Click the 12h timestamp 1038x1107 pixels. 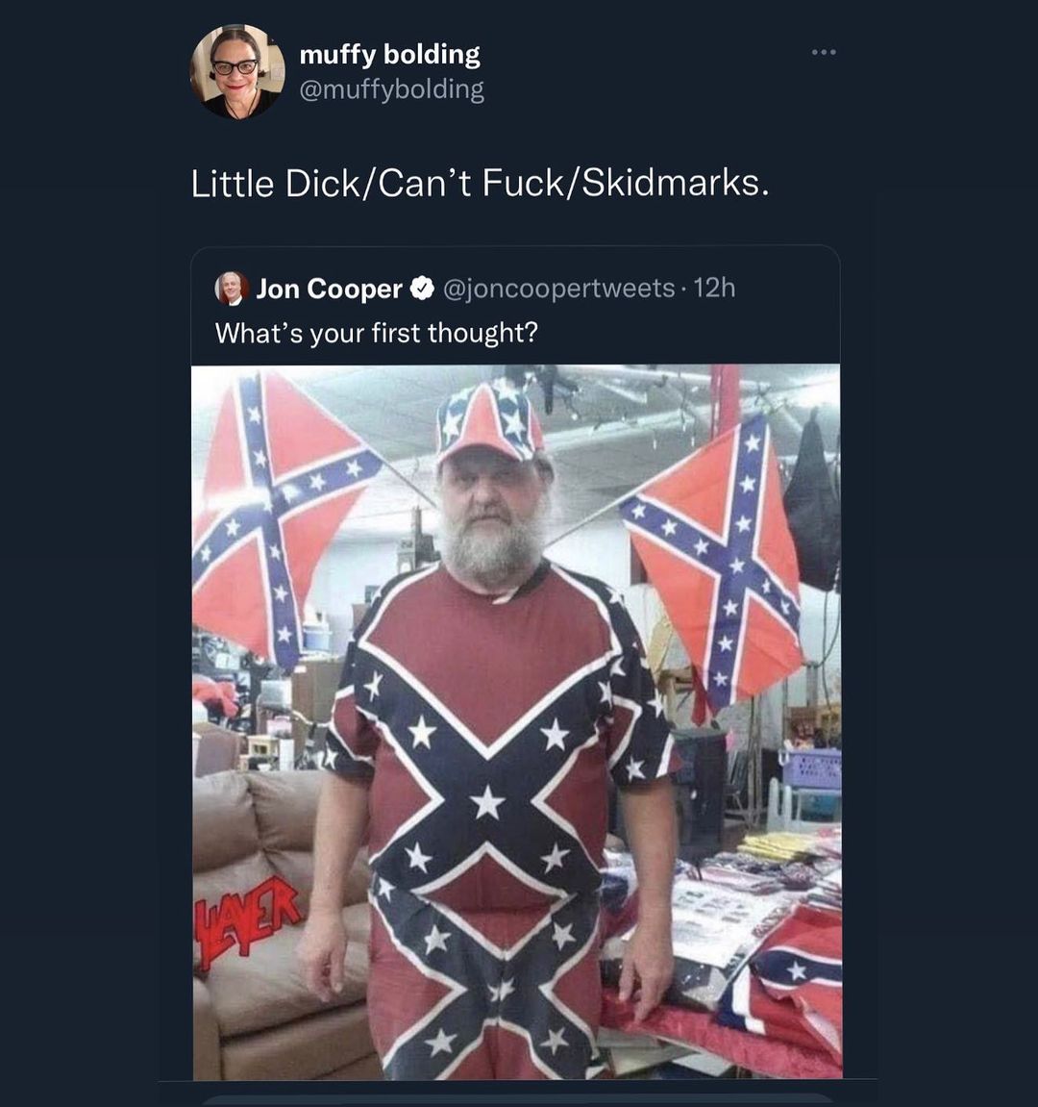pyautogui.click(x=714, y=288)
